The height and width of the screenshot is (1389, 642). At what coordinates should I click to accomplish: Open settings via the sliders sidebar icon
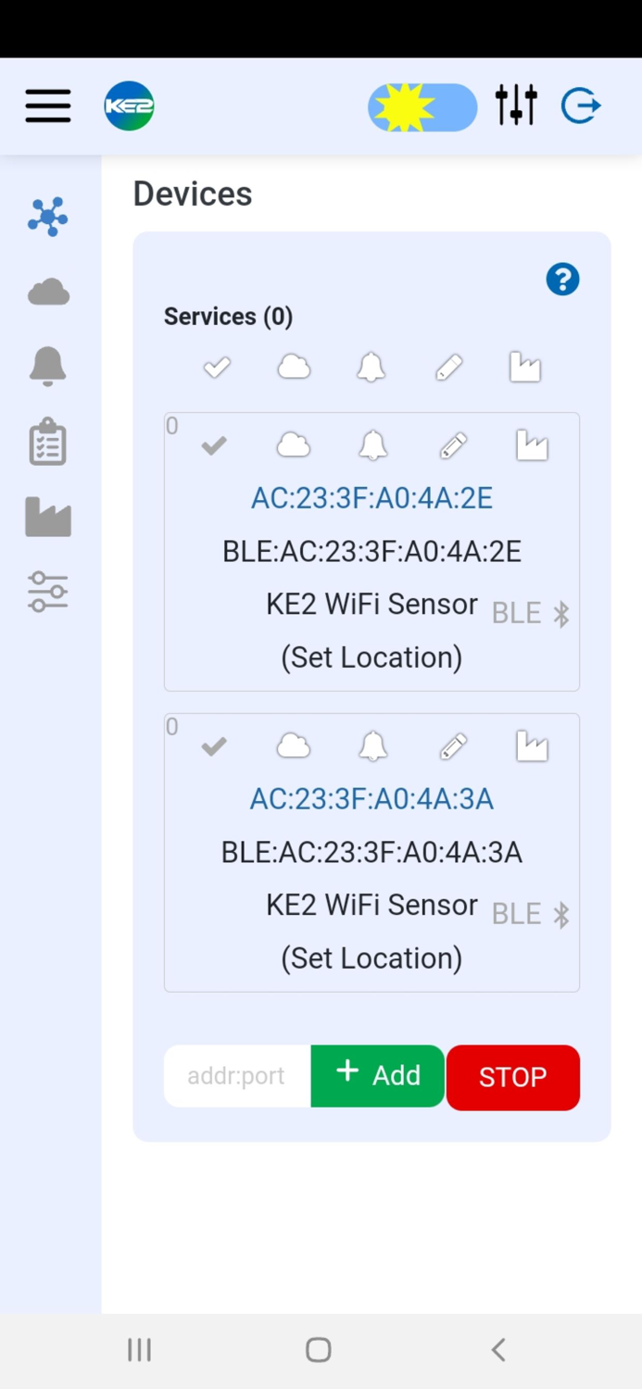click(x=48, y=592)
